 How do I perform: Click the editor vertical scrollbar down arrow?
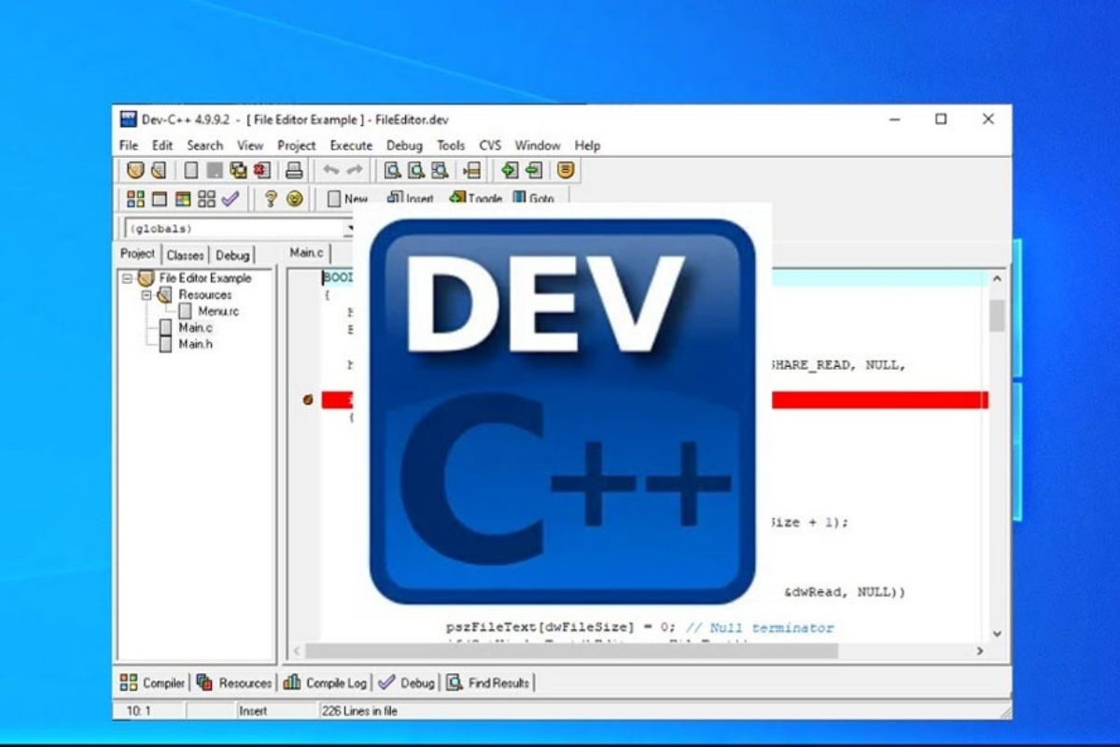pos(997,633)
